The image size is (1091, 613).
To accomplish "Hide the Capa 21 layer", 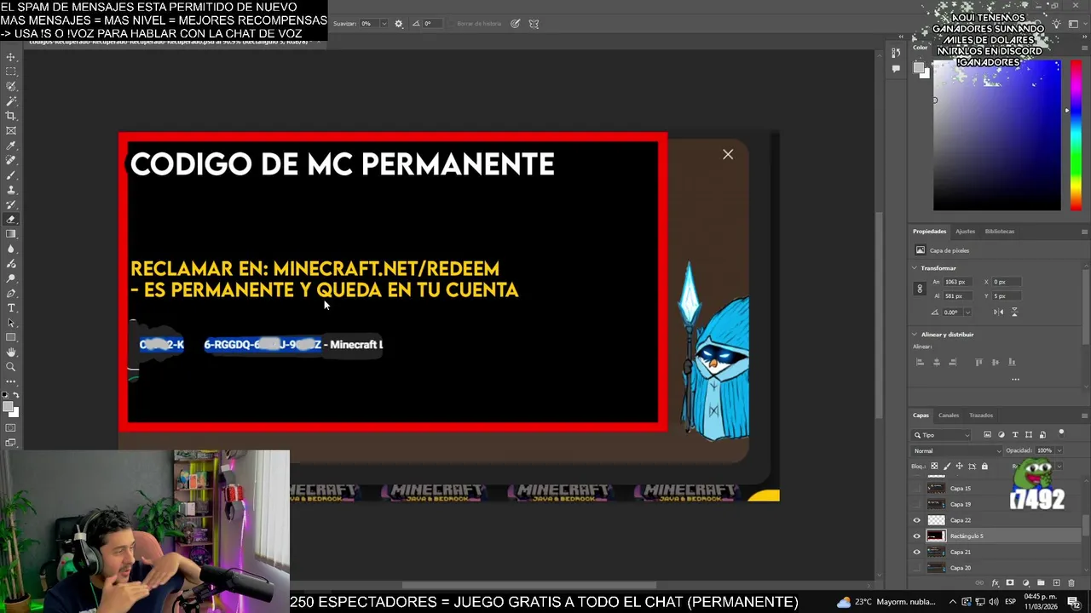I will tap(916, 552).
